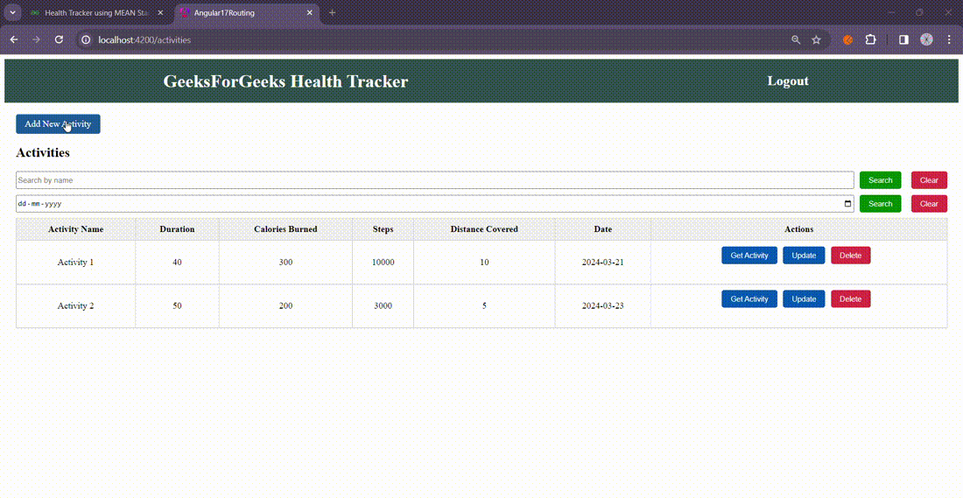Switch to Health Tracker using MEAN Stack tab
Screen dimensions: 963x498
[x=96, y=12]
